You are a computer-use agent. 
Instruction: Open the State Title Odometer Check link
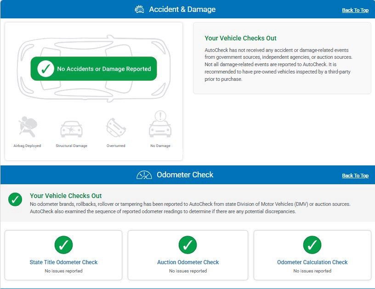[63, 262]
